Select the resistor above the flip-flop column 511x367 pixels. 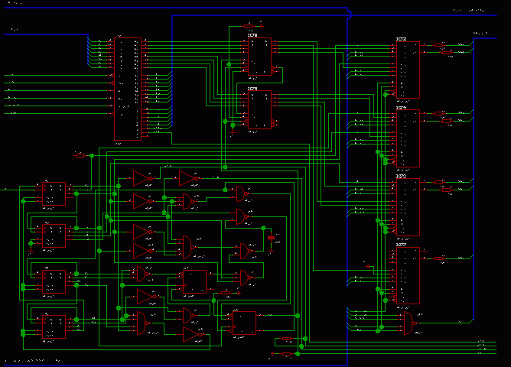coord(82,155)
